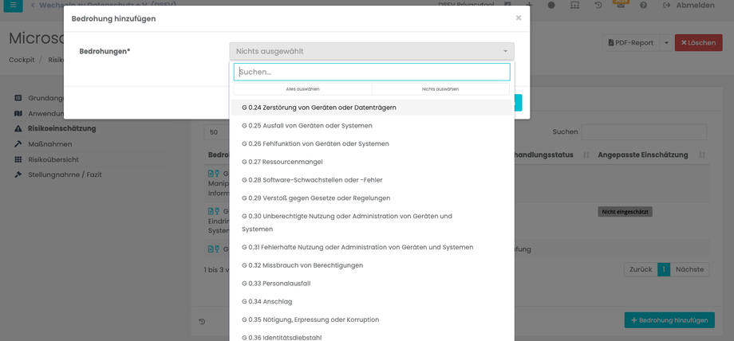
Task: Click the Cockpit breadcrumb link
Action: [x=22, y=60]
